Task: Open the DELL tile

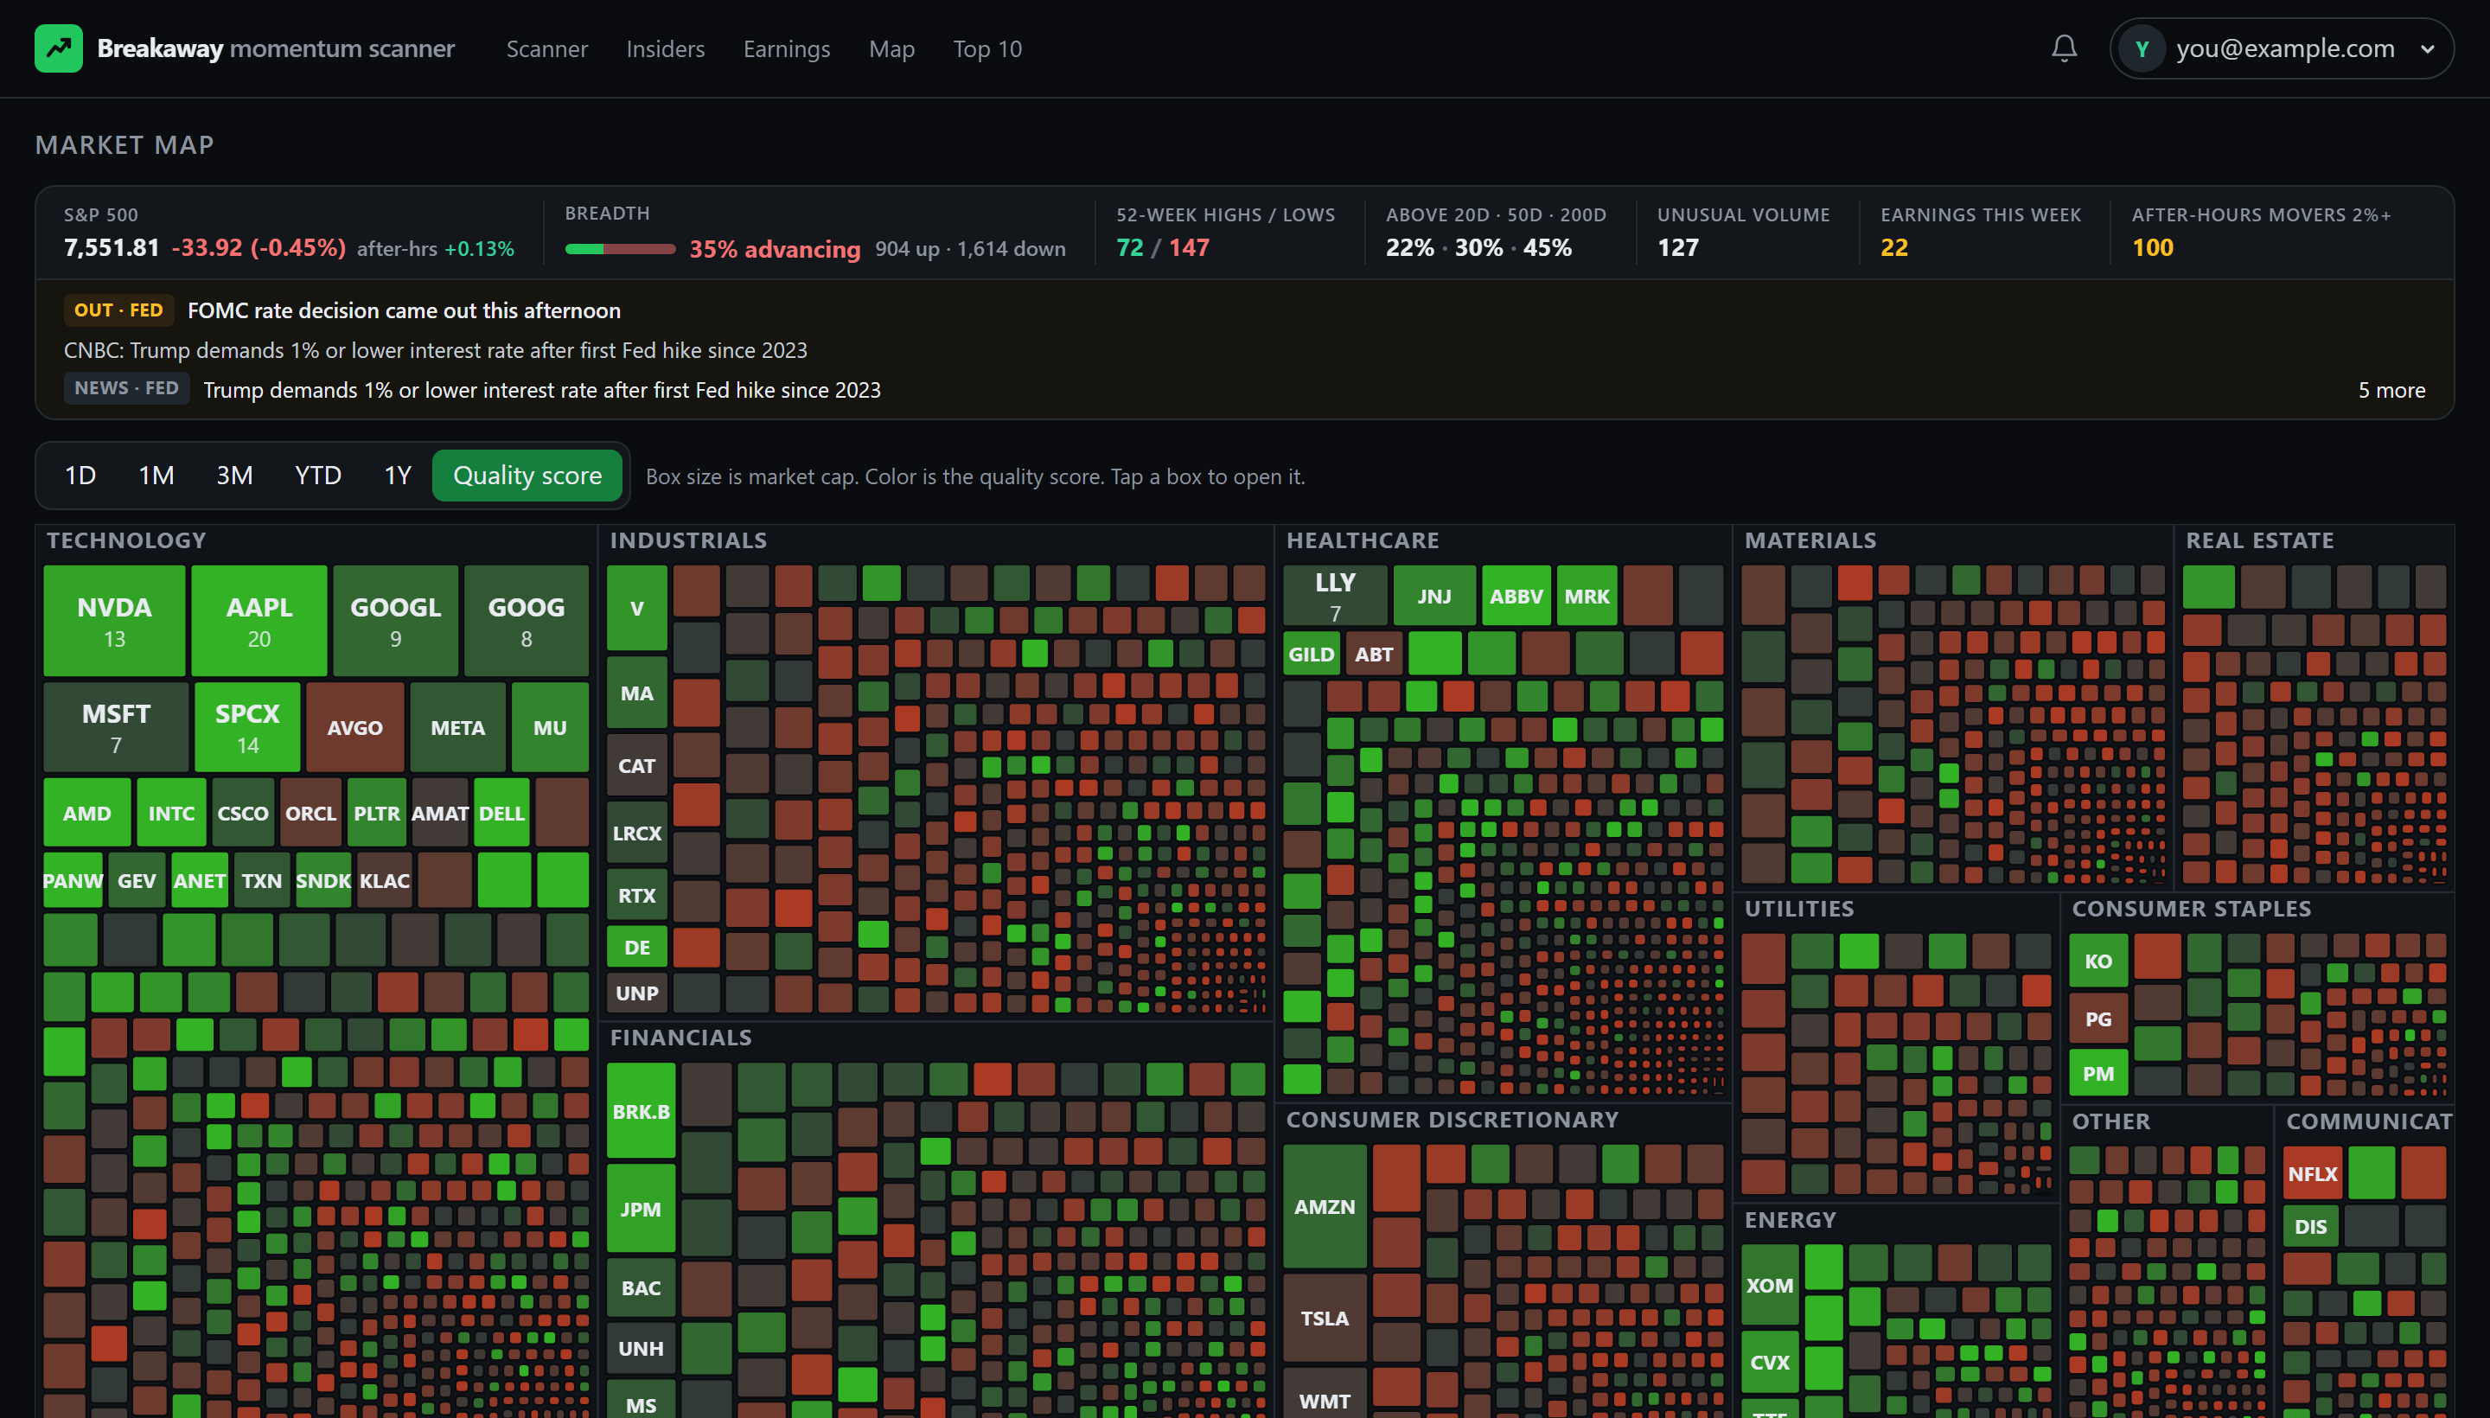Action: pos(501,812)
